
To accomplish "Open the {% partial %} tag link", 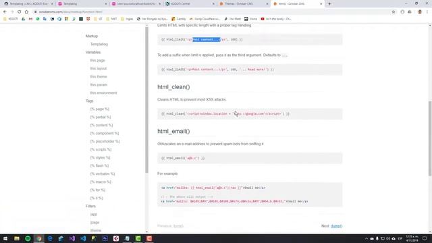I will pyautogui.click(x=101, y=117).
